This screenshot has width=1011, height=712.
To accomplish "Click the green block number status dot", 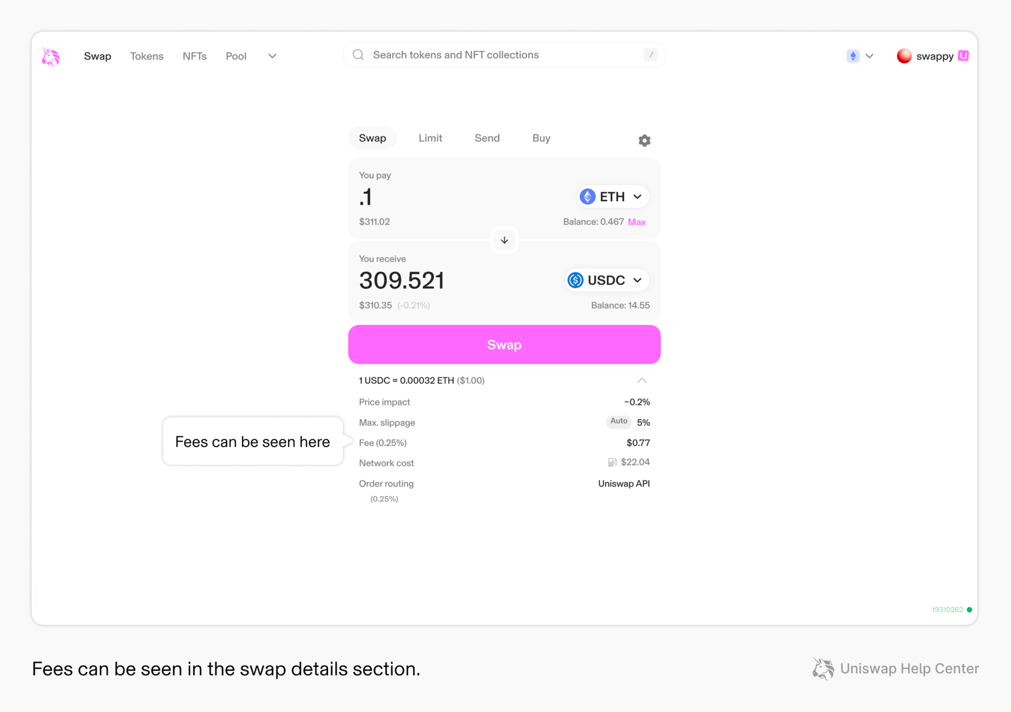I will coord(969,610).
